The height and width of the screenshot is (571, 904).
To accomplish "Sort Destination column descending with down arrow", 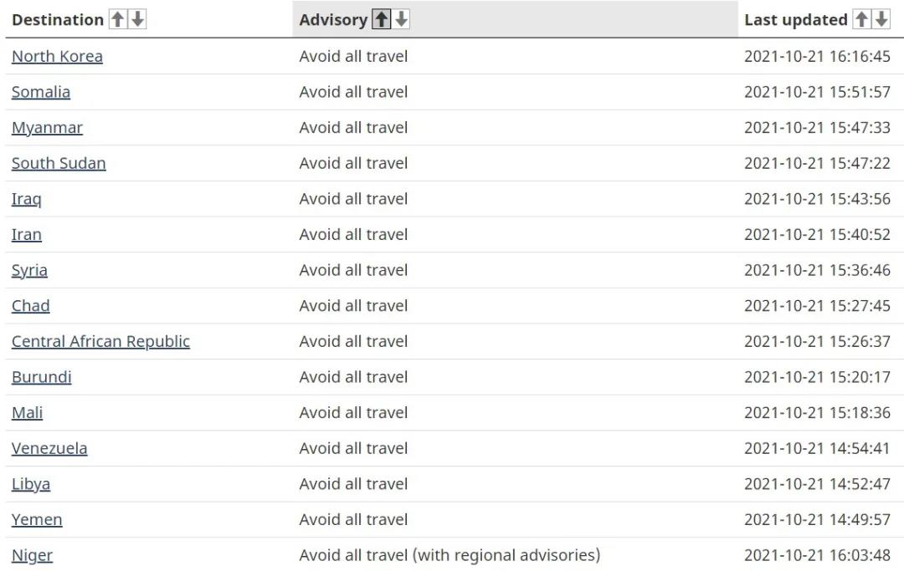I will (137, 19).
